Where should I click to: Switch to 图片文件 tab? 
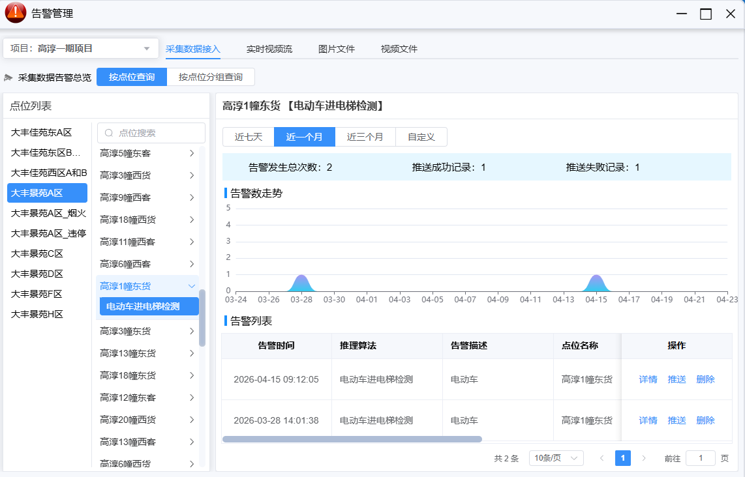tap(337, 49)
